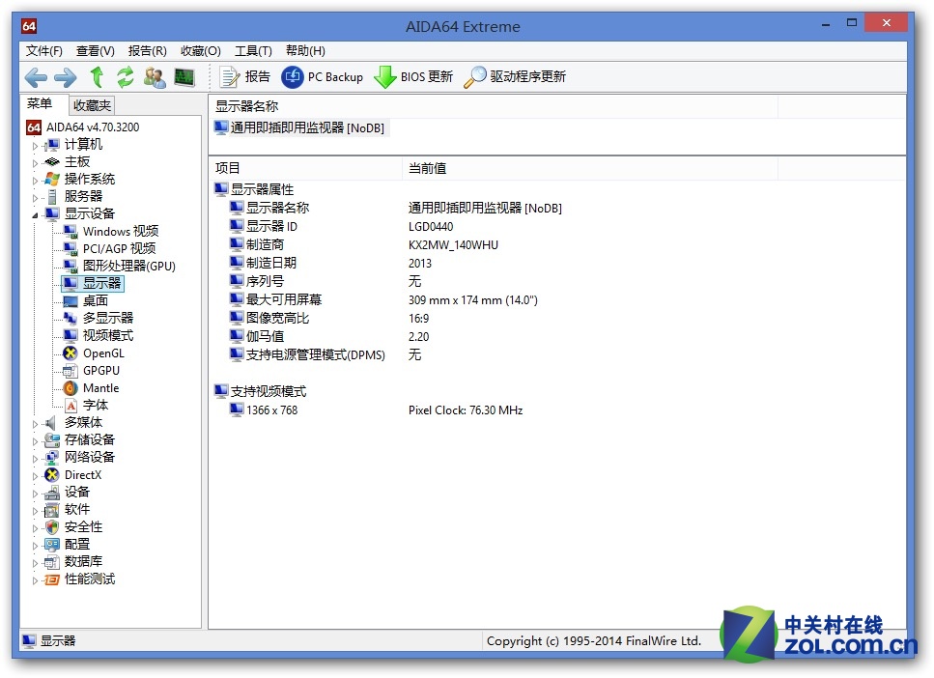
Task: Open the 文件(F) menu
Action: [x=44, y=50]
